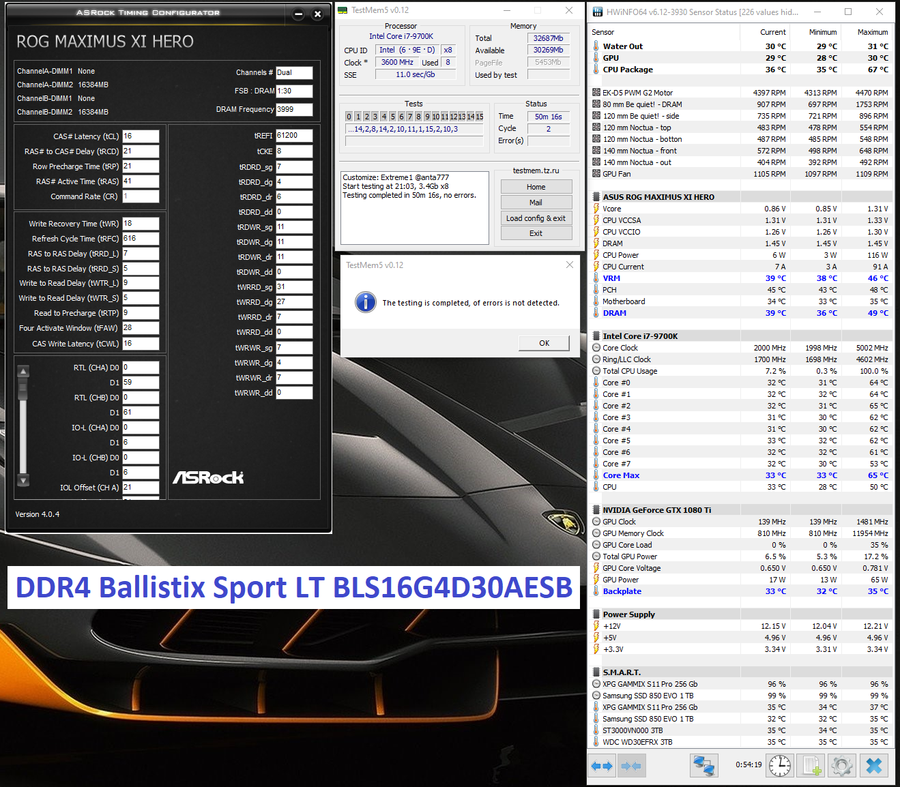Viewport: 900px width, 787px height.
Task: Click the Ring/LLC Clock row label
Action: click(626, 359)
